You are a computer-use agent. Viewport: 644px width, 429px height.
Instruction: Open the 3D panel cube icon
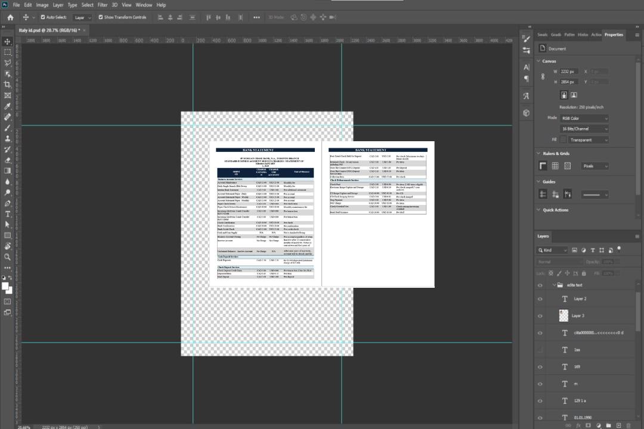[527, 113]
